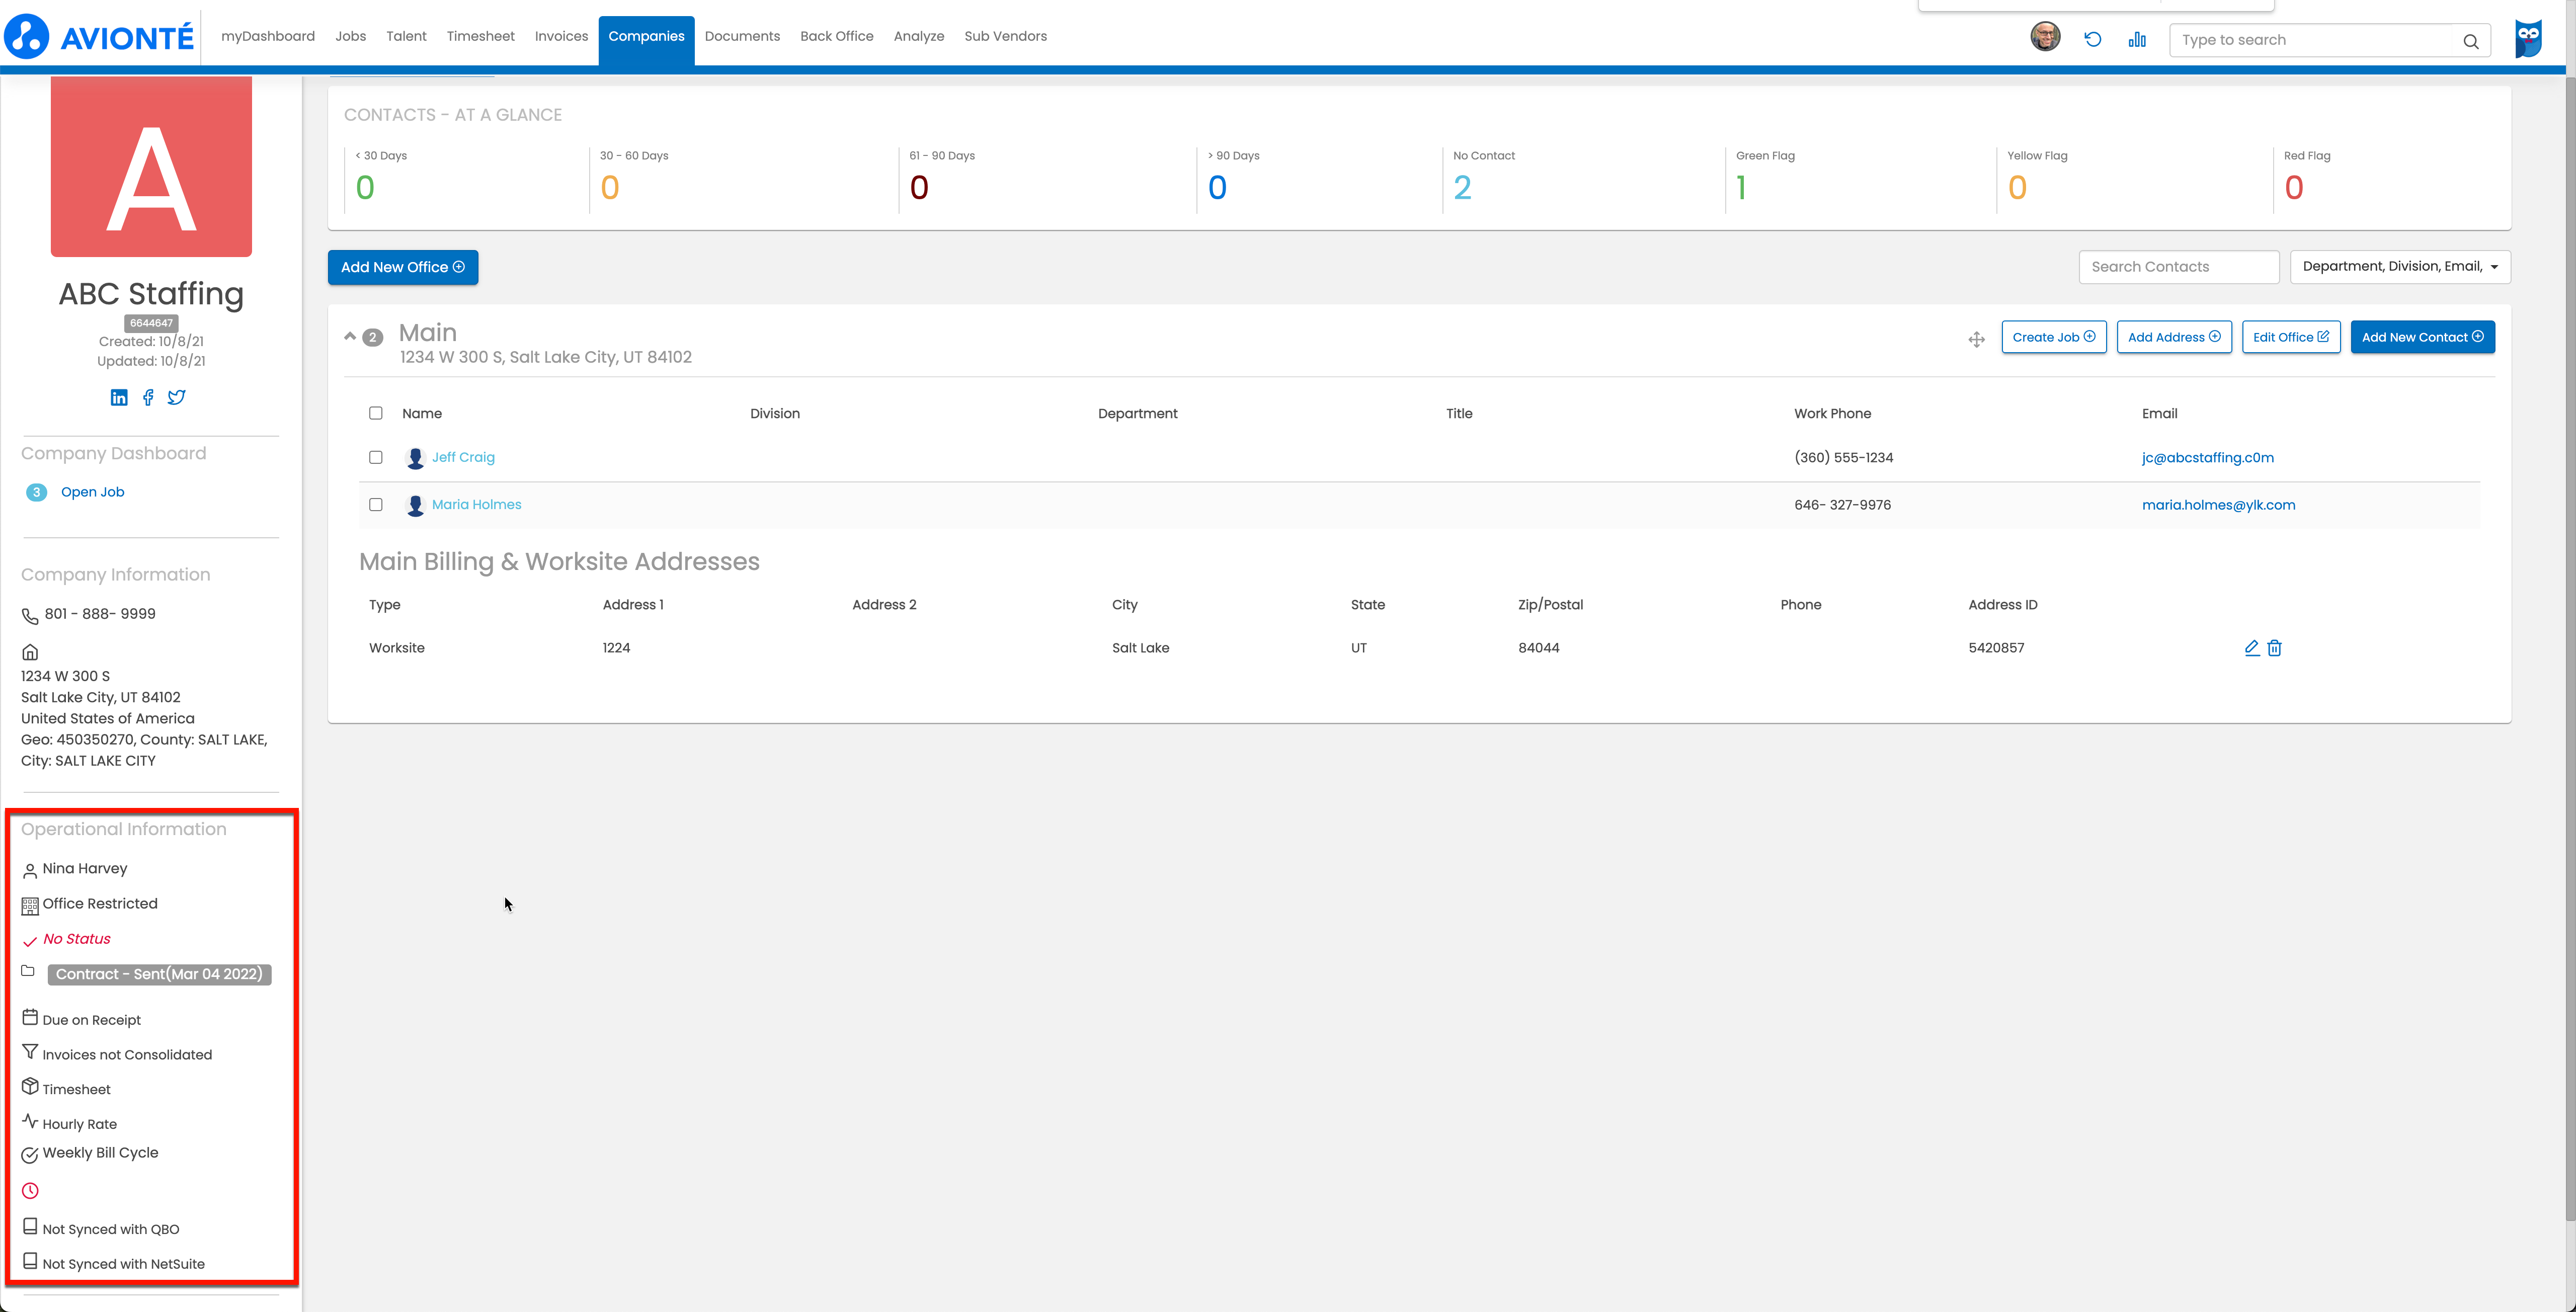This screenshot has height=1312, width=2576.
Task: Click the folder icon beside Contract - Sent
Action: coord(28,971)
